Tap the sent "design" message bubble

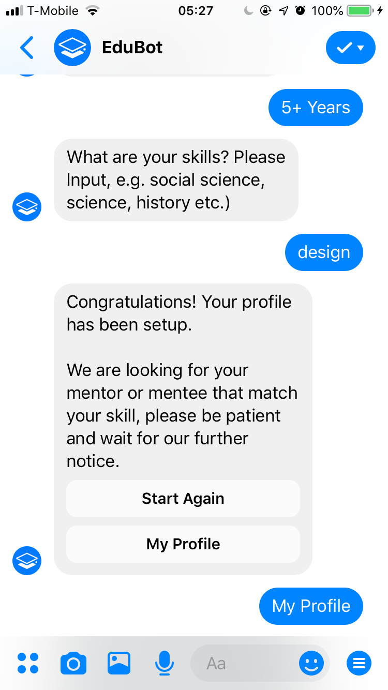click(x=324, y=252)
